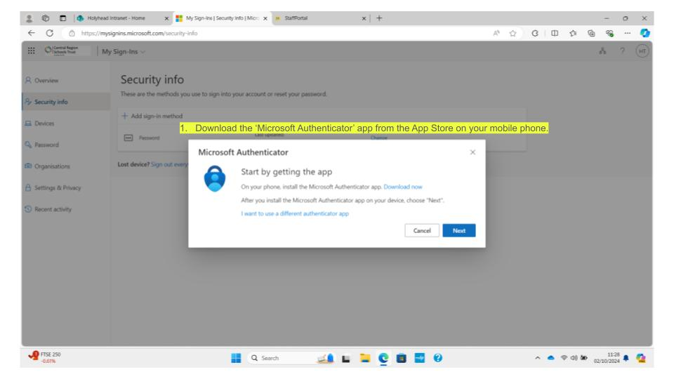Viewport: 674px width, 379px height.
Task: Open the notifications bell icon
Action: tap(626, 358)
